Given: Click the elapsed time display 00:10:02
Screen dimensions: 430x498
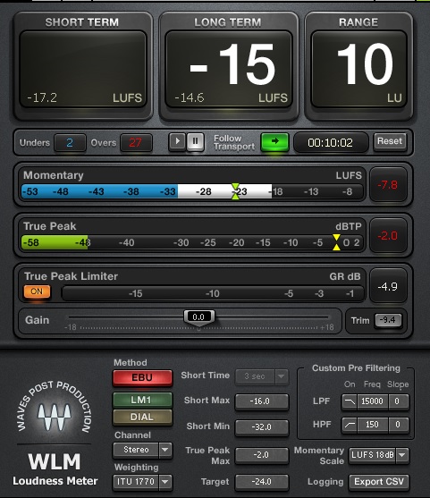Looking at the screenshot, I should (x=330, y=142).
